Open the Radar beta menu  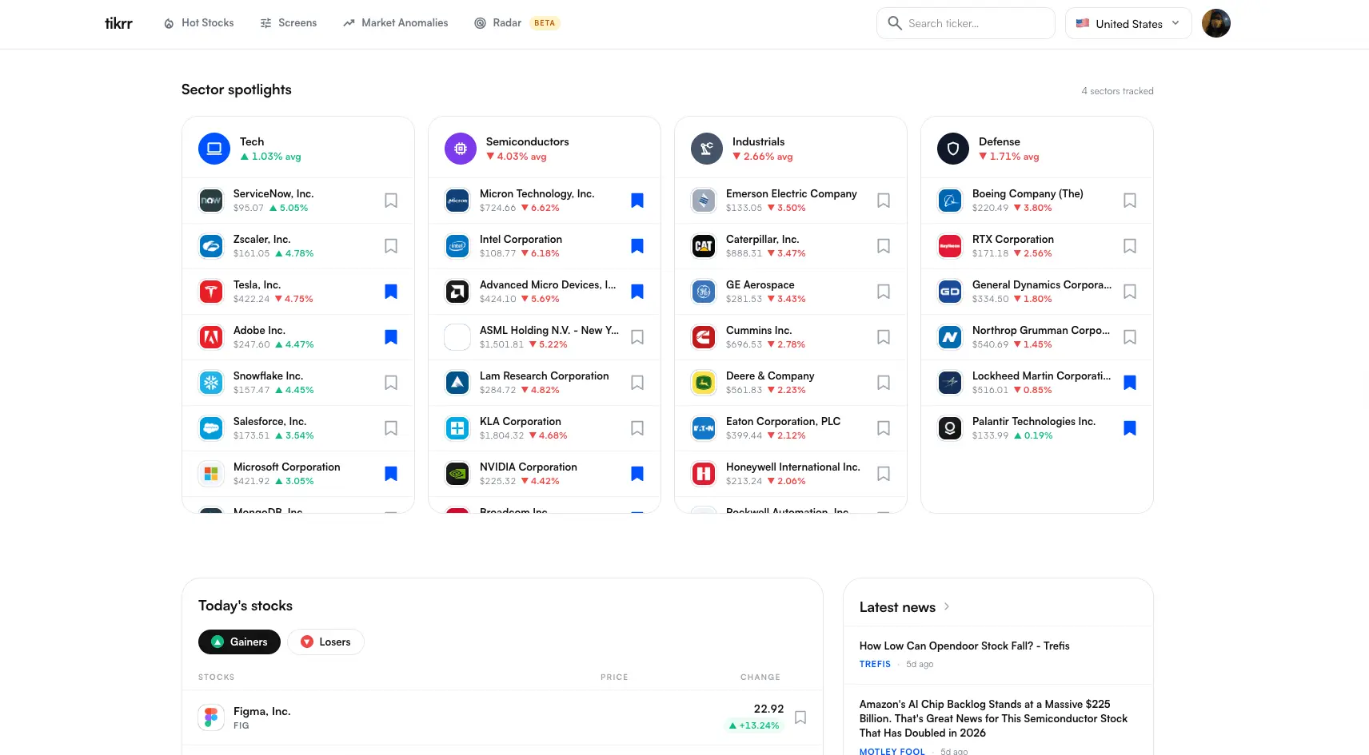click(x=517, y=23)
